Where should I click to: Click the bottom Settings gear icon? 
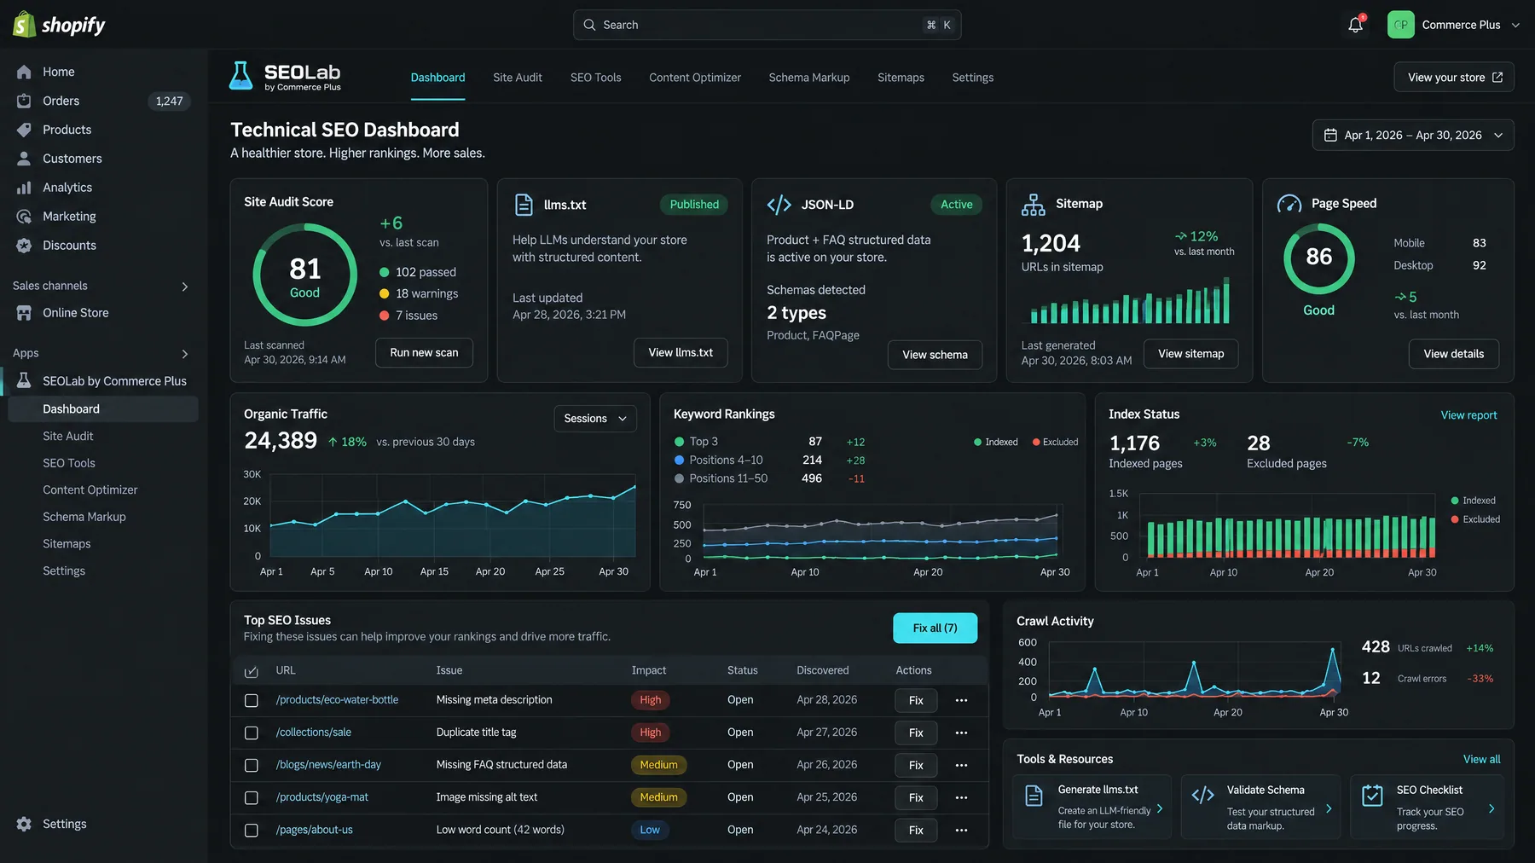(24, 824)
